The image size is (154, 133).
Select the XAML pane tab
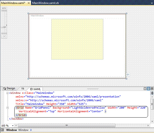(x=35, y=89)
